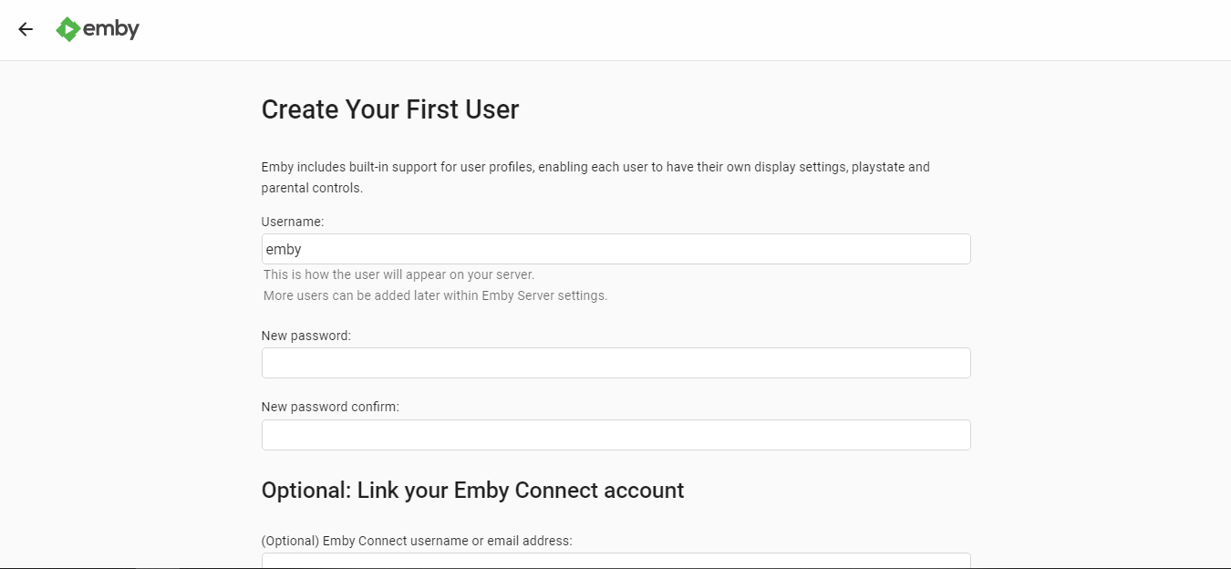Click the back arrow in the header
1231x569 pixels.
click(x=26, y=29)
